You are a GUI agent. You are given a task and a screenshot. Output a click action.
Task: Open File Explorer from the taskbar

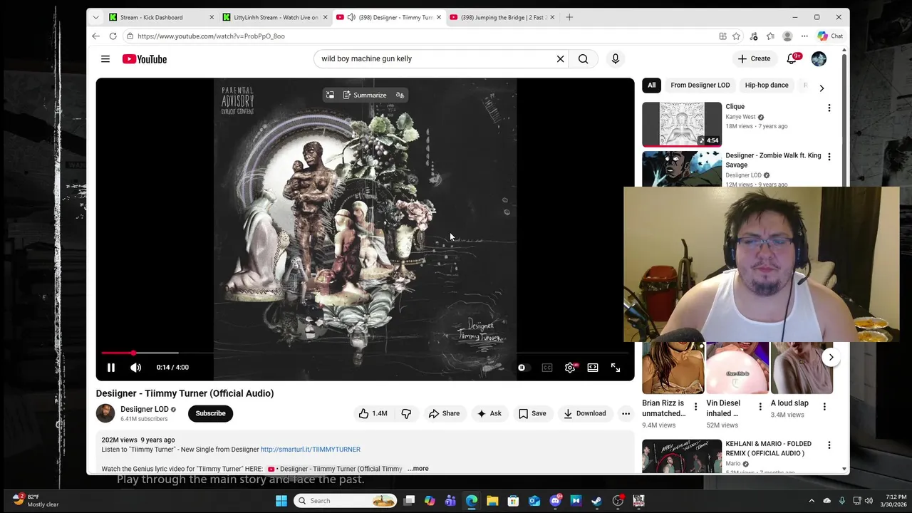[x=492, y=501]
